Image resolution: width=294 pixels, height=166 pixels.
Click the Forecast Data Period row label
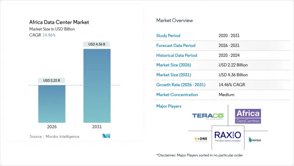[176, 46]
